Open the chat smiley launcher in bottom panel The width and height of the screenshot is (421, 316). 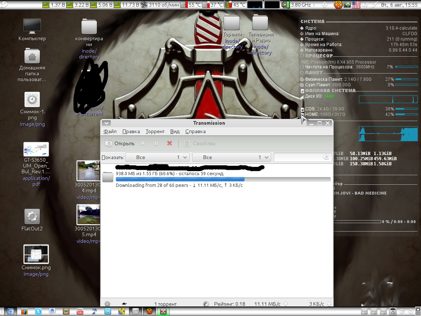52,311
